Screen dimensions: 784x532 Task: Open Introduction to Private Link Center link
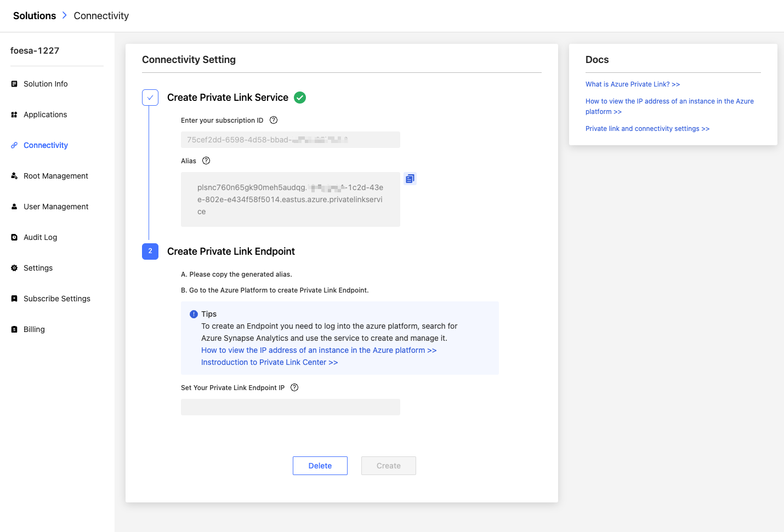click(x=269, y=362)
